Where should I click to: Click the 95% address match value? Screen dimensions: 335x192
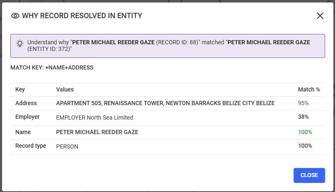point(304,103)
